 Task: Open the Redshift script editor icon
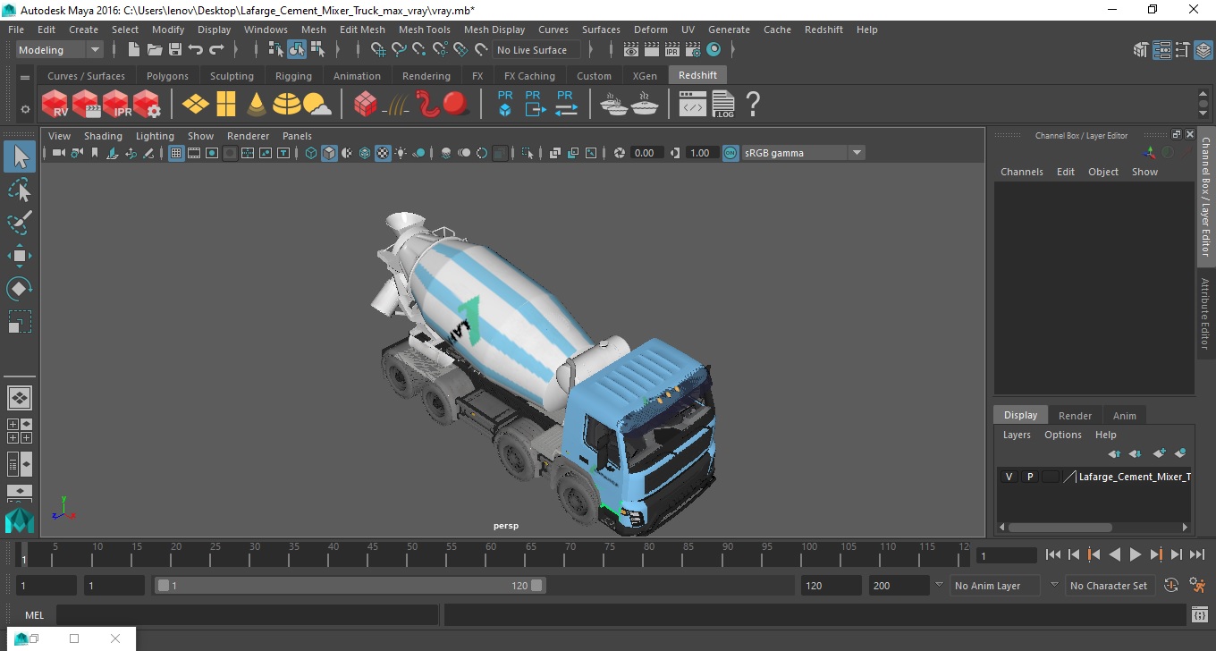(693, 104)
